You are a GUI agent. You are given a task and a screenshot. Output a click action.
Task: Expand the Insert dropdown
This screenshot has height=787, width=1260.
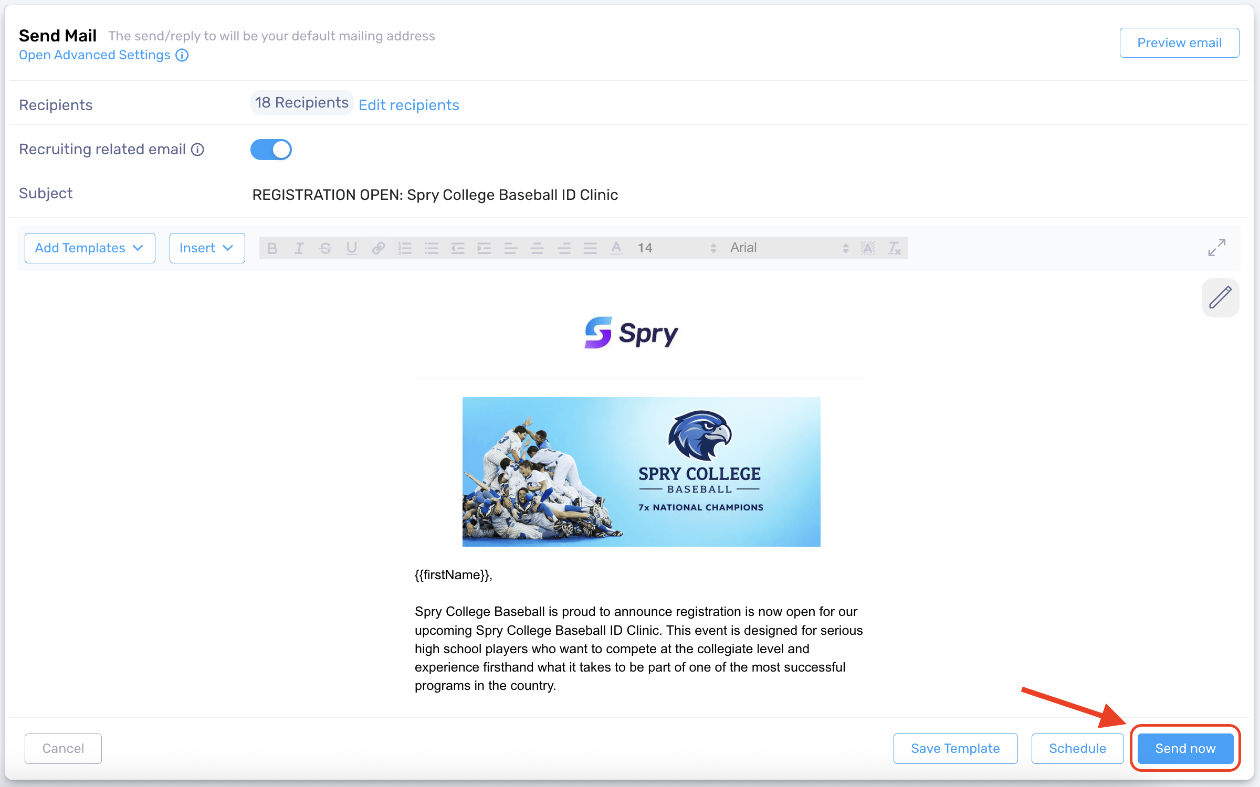click(207, 248)
